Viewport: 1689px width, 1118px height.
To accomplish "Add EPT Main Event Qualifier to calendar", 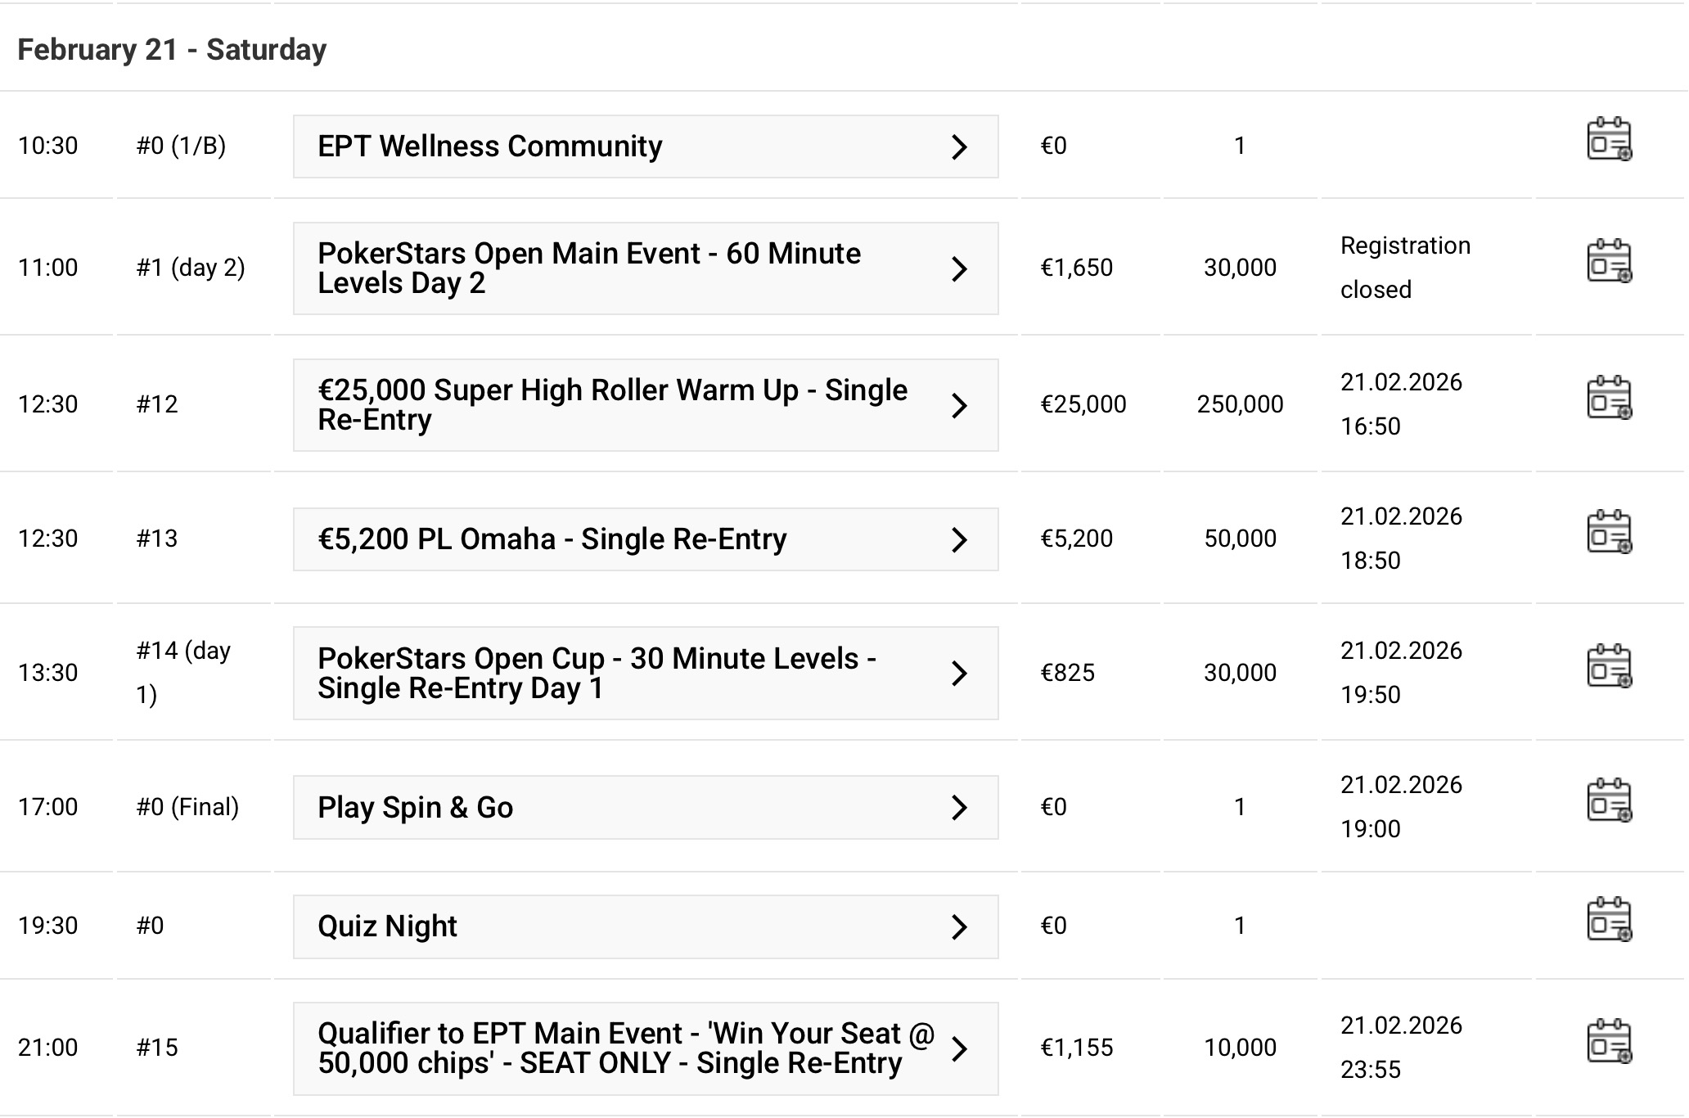I will coord(1609,1043).
